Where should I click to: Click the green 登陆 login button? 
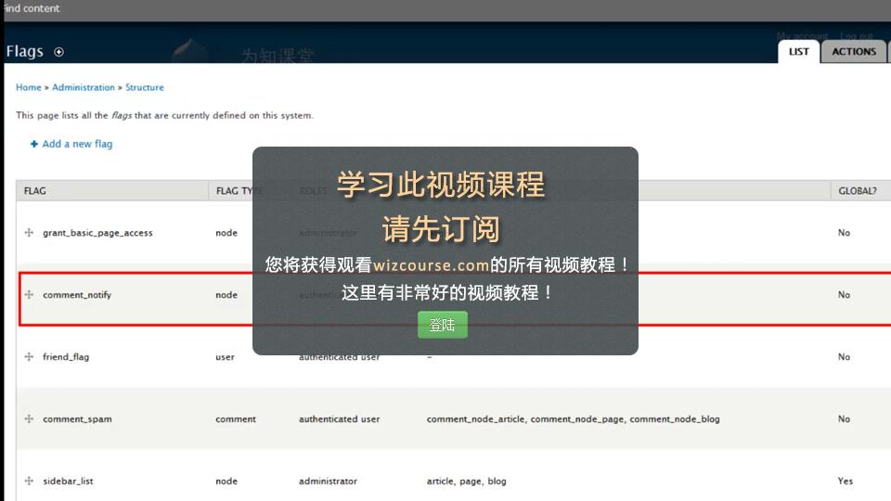(x=442, y=325)
